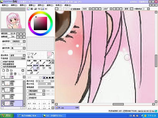
Task: Open the 濾鏡(T) Filter menu
Action: [x=50, y=5]
